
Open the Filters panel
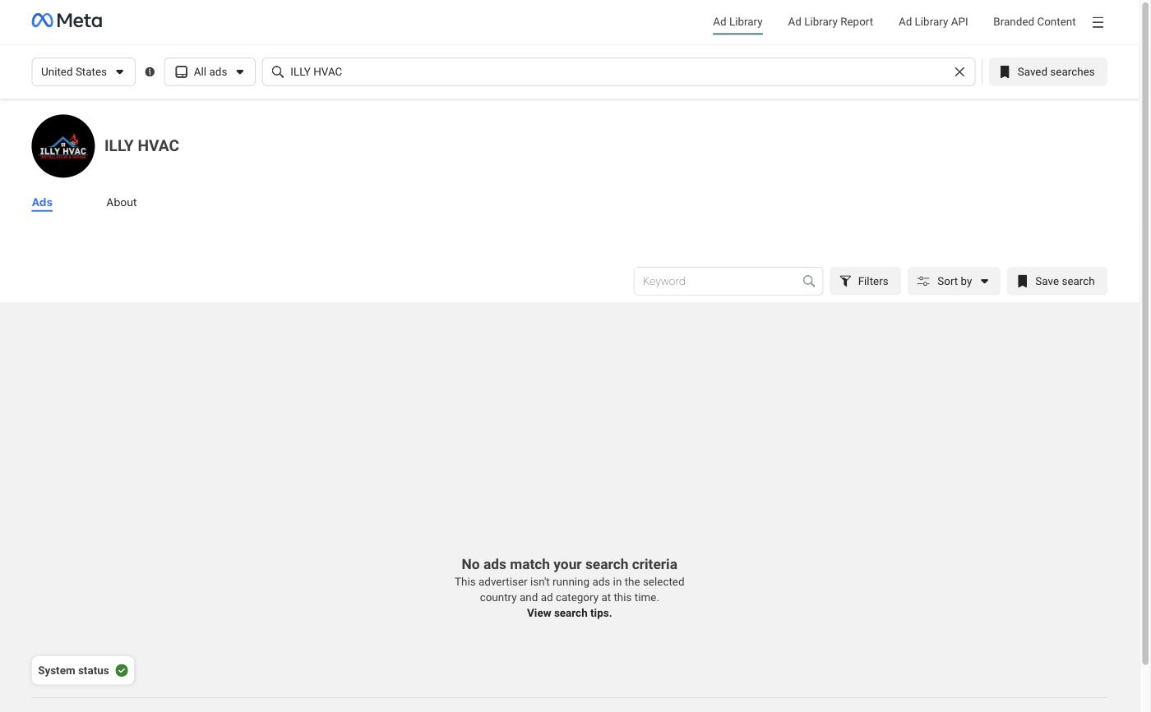click(865, 281)
